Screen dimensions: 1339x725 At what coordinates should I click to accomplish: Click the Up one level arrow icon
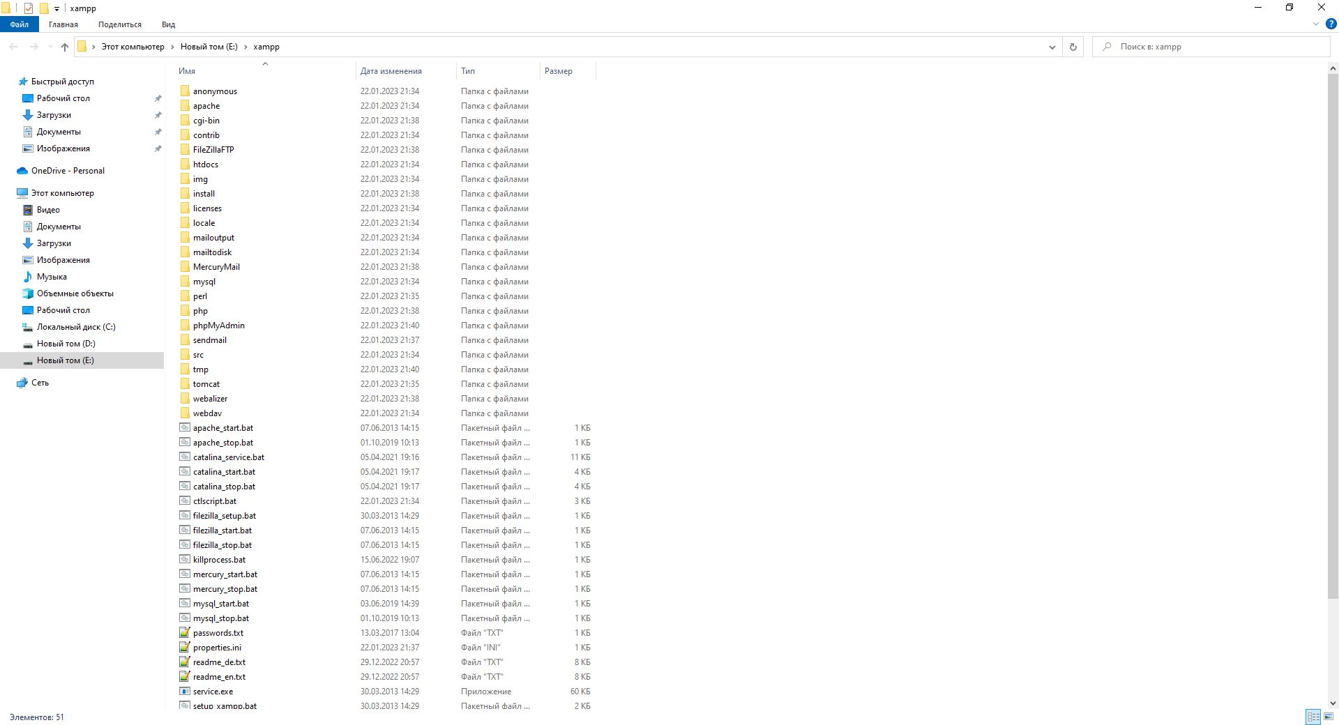pyautogui.click(x=65, y=47)
